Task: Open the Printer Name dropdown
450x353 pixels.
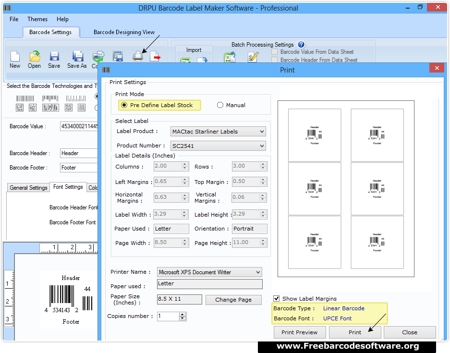Action: coord(209,272)
